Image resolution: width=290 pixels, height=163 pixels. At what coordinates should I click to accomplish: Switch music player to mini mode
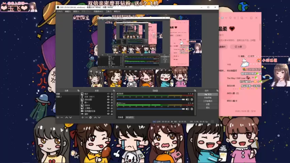pos(241,18)
